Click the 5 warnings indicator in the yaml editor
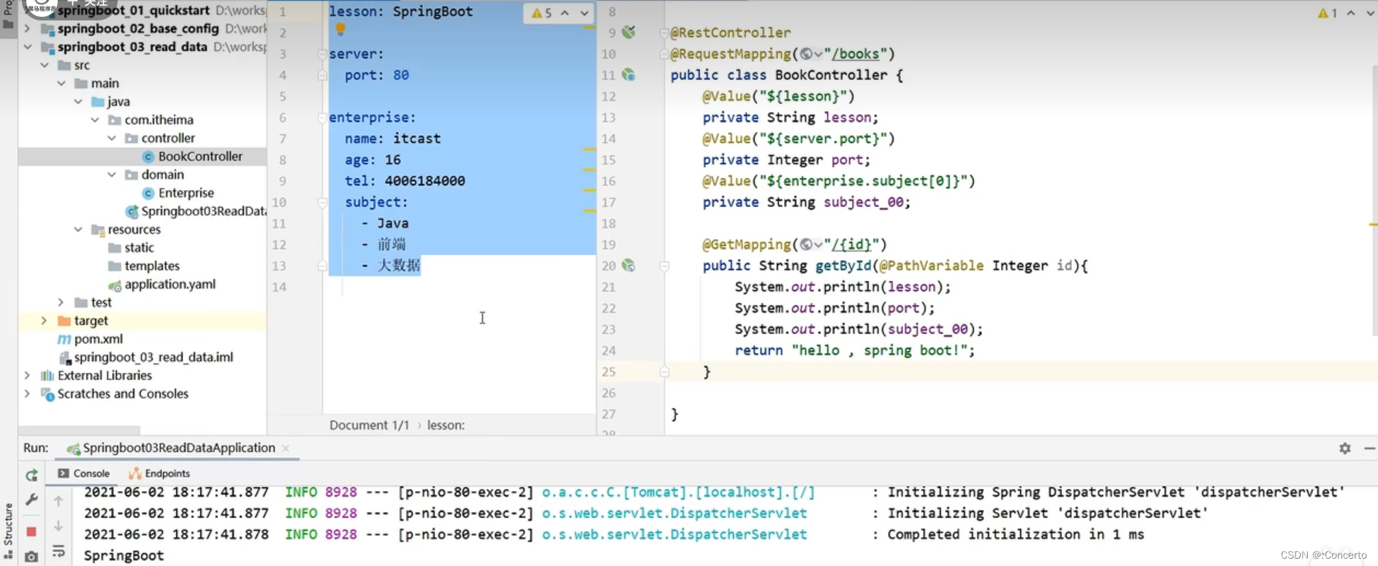The image size is (1378, 566). tap(542, 13)
